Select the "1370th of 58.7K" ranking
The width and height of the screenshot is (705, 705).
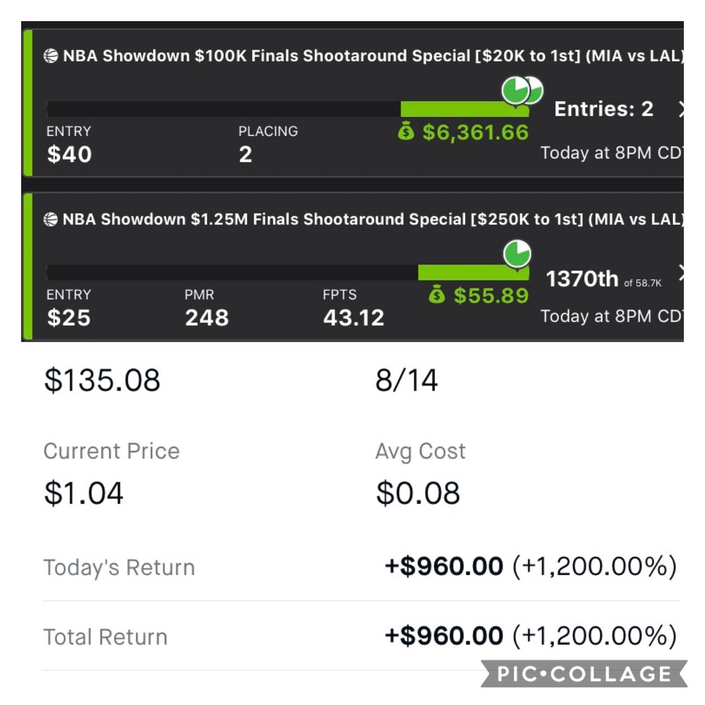click(x=603, y=280)
